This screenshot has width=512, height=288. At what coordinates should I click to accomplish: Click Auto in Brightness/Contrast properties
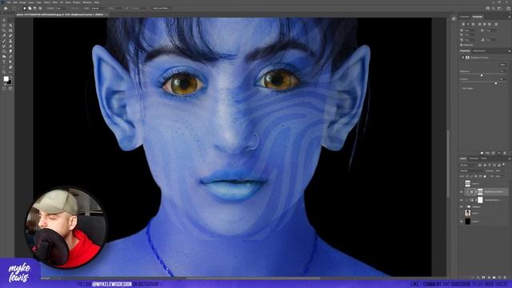point(502,65)
